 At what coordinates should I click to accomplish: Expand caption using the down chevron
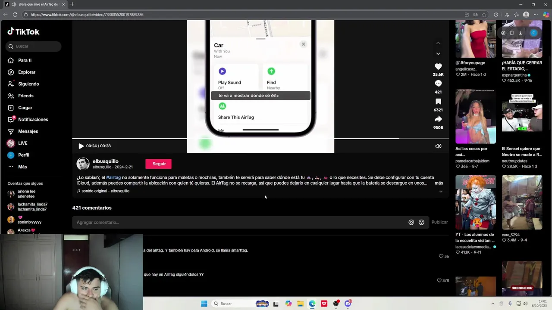point(441,192)
